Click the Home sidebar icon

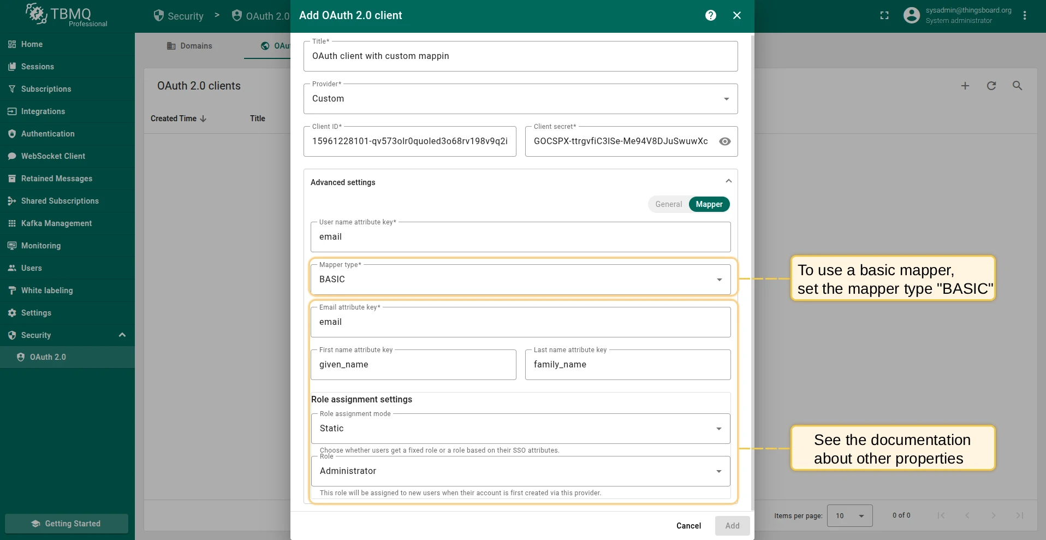pyautogui.click(x=12, y=44)
